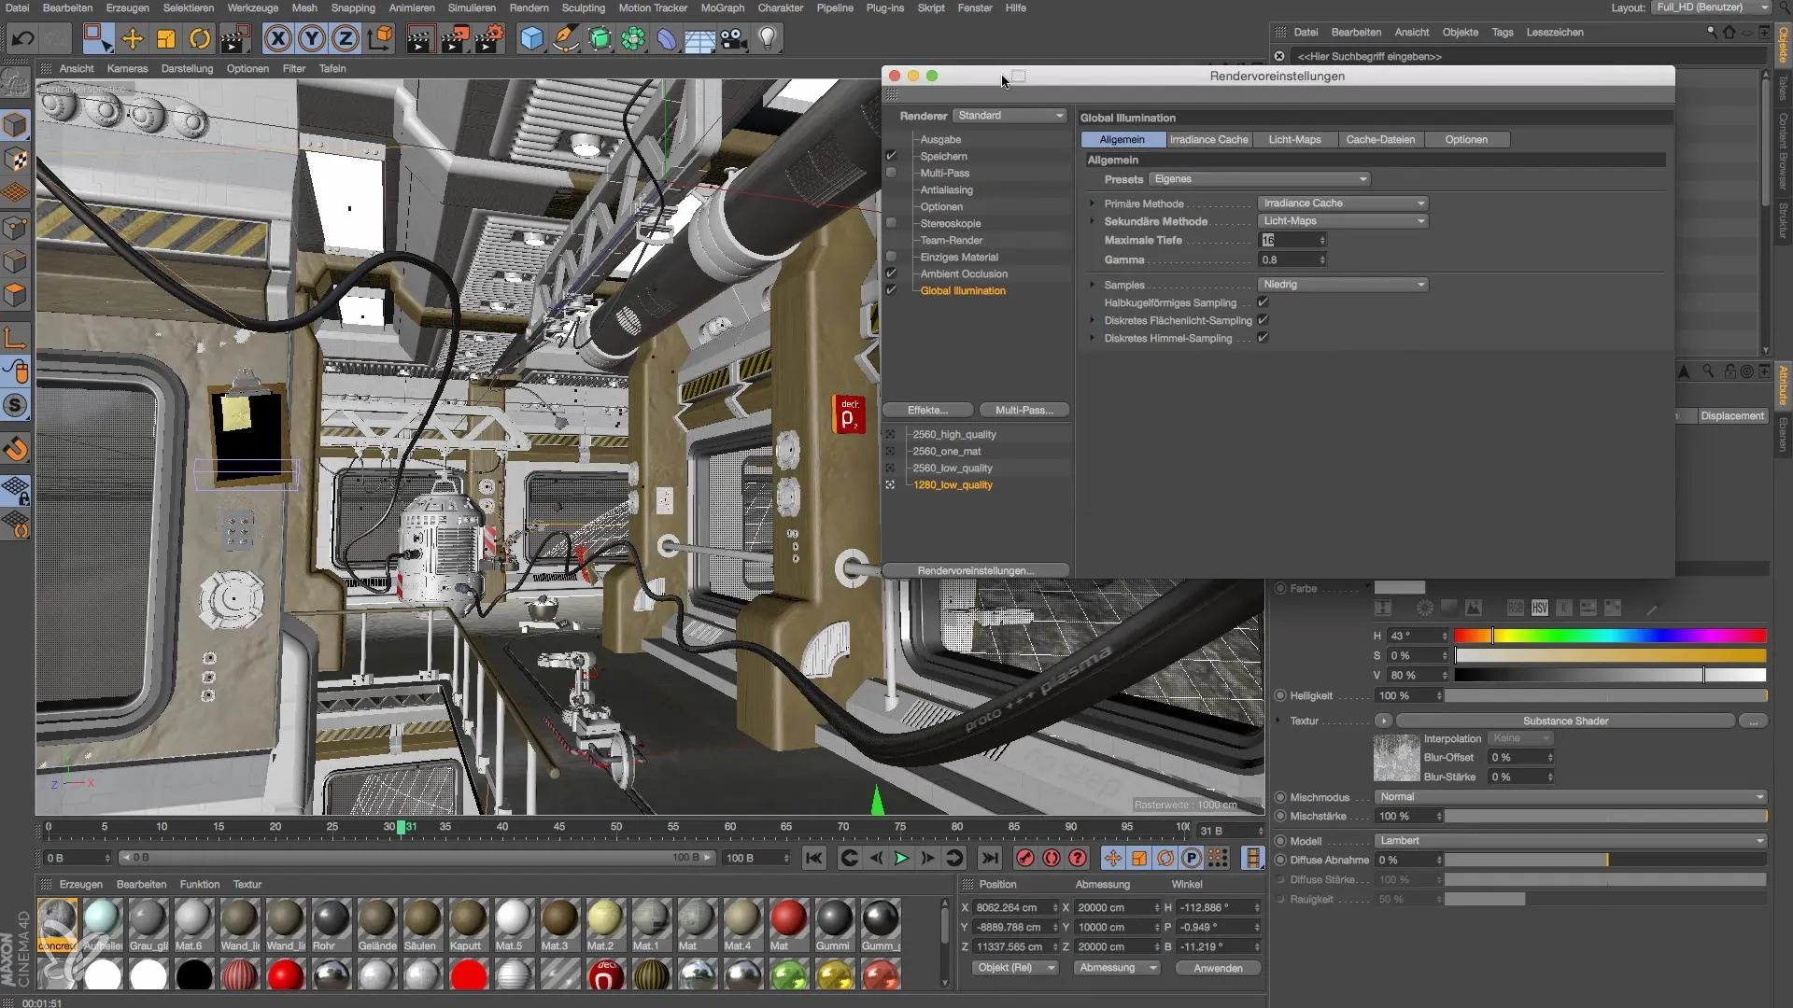The width and height of the screenshot is (1793, 1008).
Task: Click Substance Shader texture button
Action: pyautogui.click(x=1565, y=721)
